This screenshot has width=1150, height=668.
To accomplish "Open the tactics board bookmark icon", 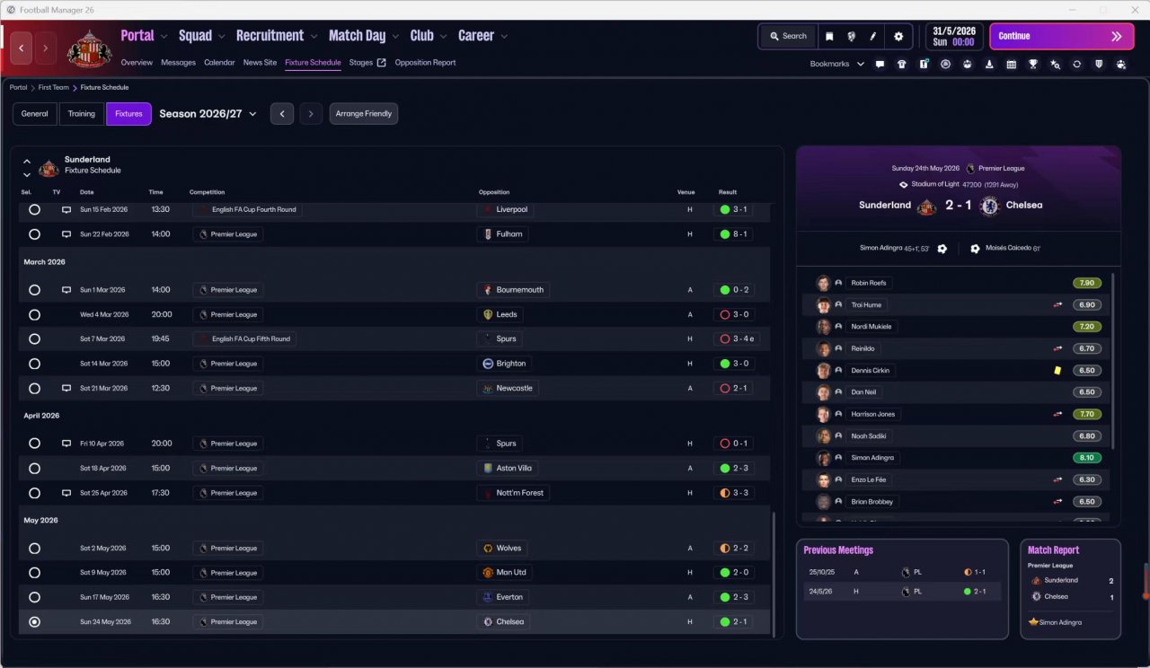I will pos(924,64).
